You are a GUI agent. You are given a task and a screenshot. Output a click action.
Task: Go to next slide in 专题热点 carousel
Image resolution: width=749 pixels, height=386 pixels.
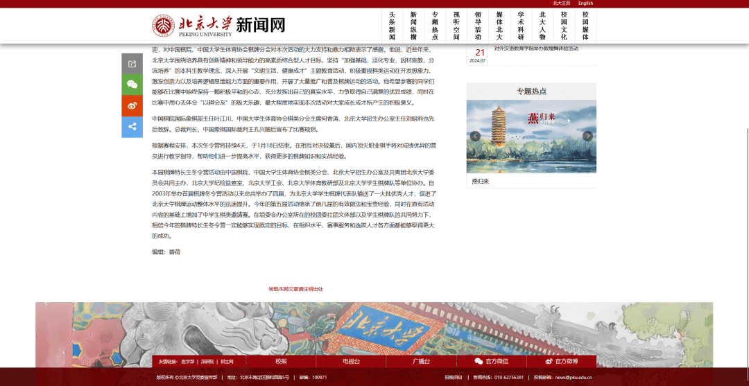click(x=587, y=136)
